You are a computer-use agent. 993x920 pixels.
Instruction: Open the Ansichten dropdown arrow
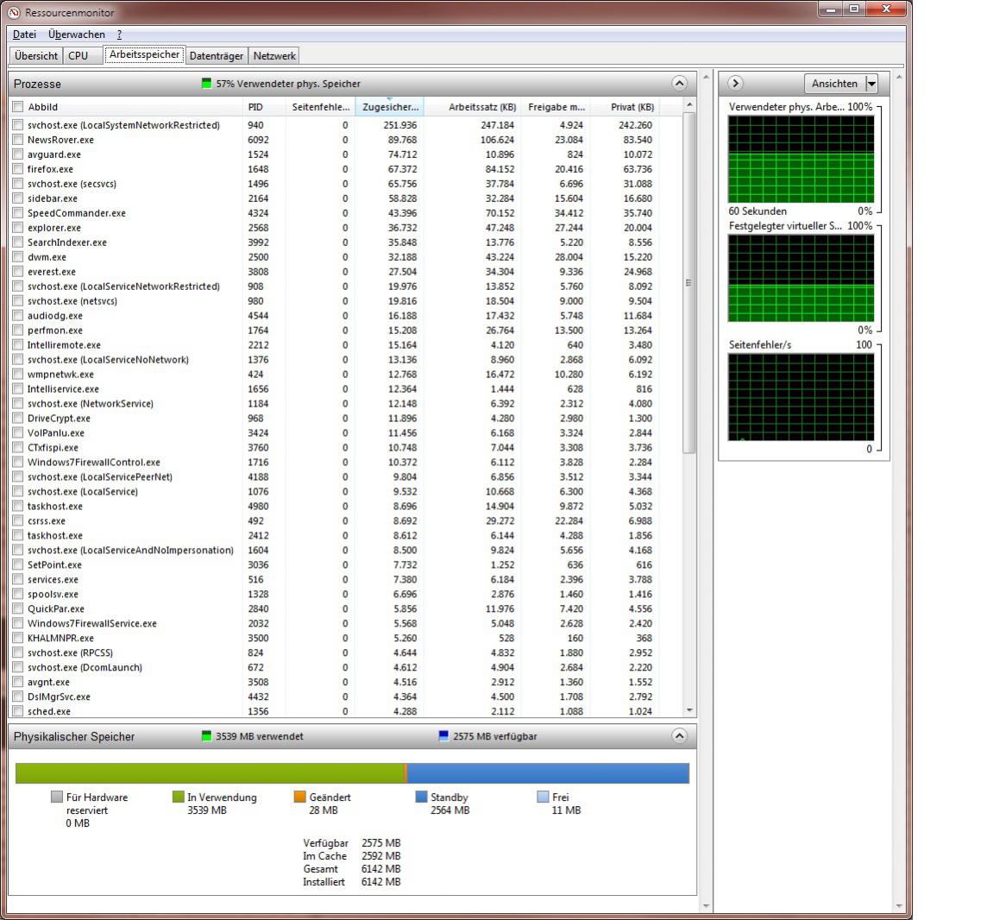pos(871,84)
